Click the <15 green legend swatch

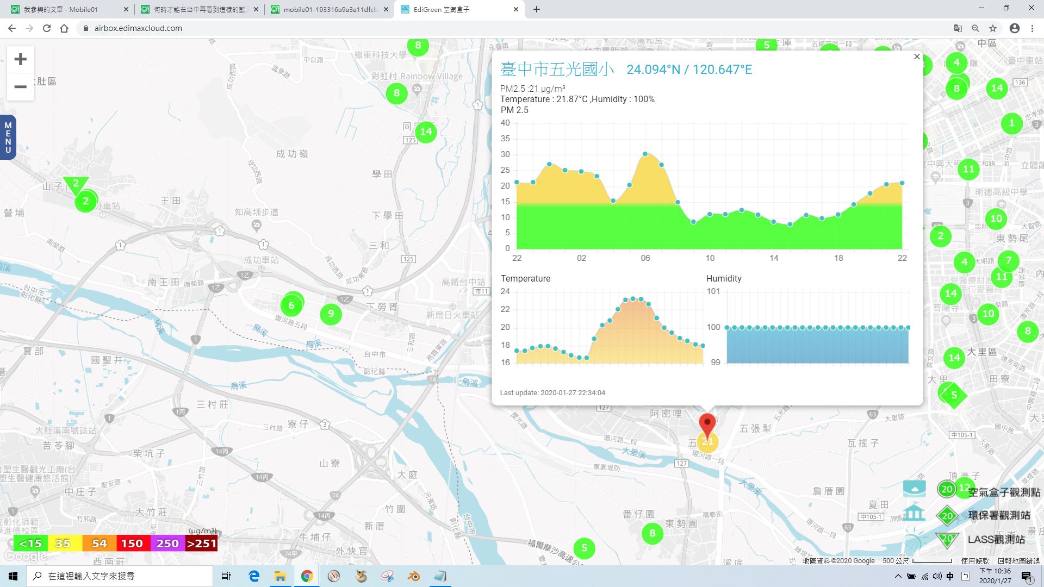coord(30,543)
